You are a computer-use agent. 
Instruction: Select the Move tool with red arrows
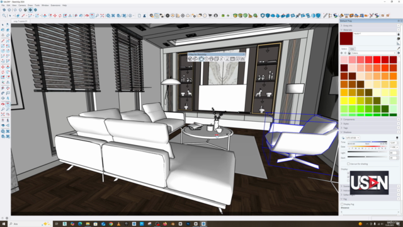pyautogui.click(x=55, y=16)
